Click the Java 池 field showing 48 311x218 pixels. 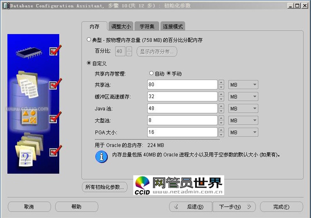point(182,108)
